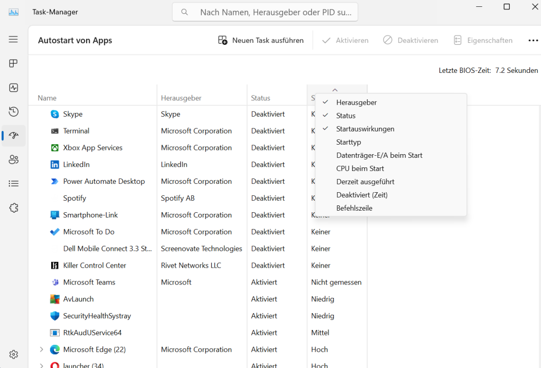Open Task Manager settings gear
The height and width of the screenshot is (368, 541).
pos(13,354)
